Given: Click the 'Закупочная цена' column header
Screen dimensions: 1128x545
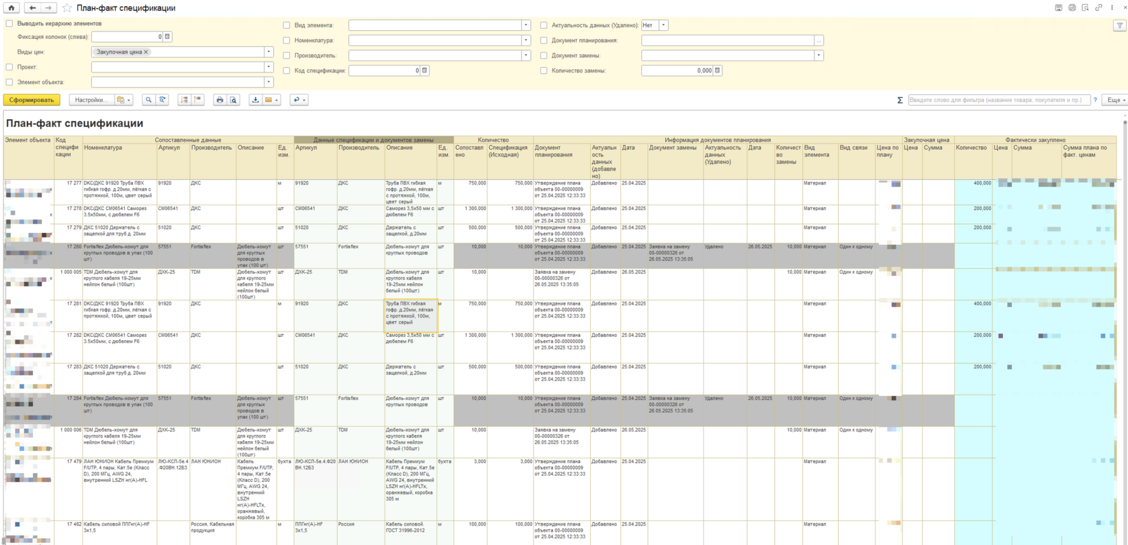Looking at the screenshot, I should (928, 140).
